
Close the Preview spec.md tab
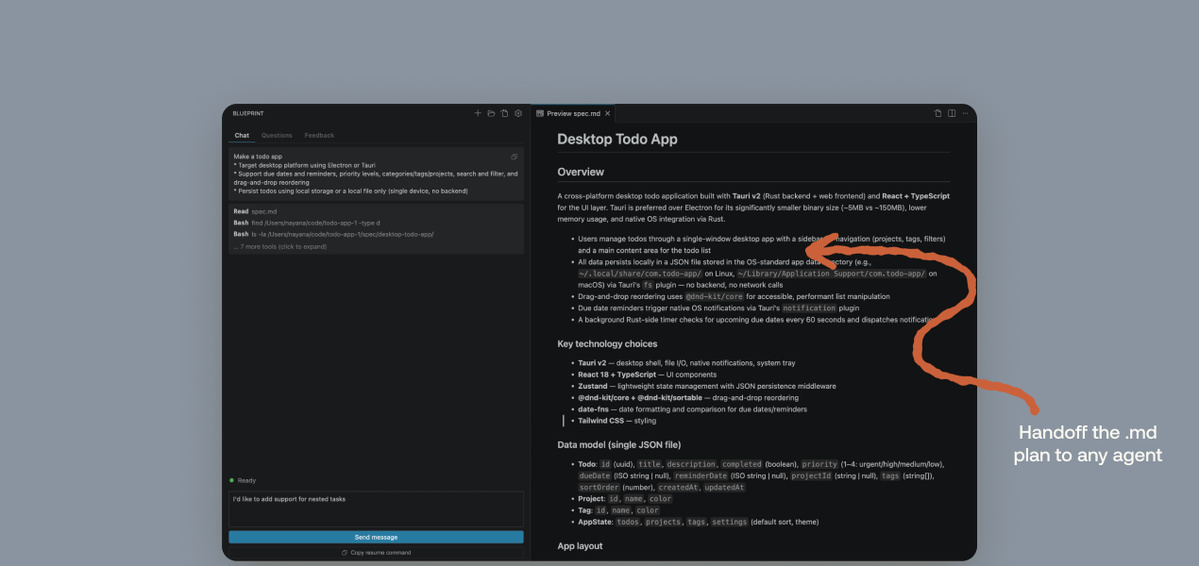coord(608,113)
